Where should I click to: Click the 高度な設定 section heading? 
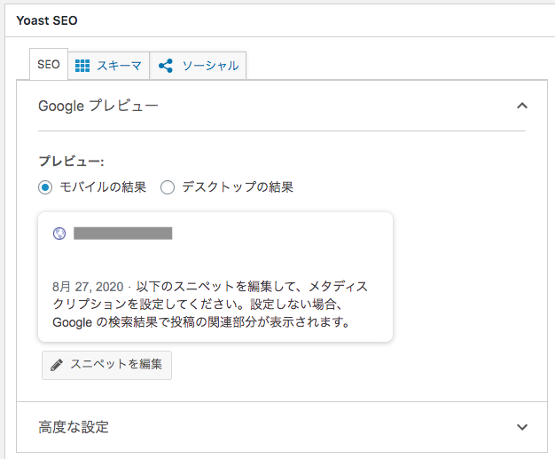pos(74,427)
